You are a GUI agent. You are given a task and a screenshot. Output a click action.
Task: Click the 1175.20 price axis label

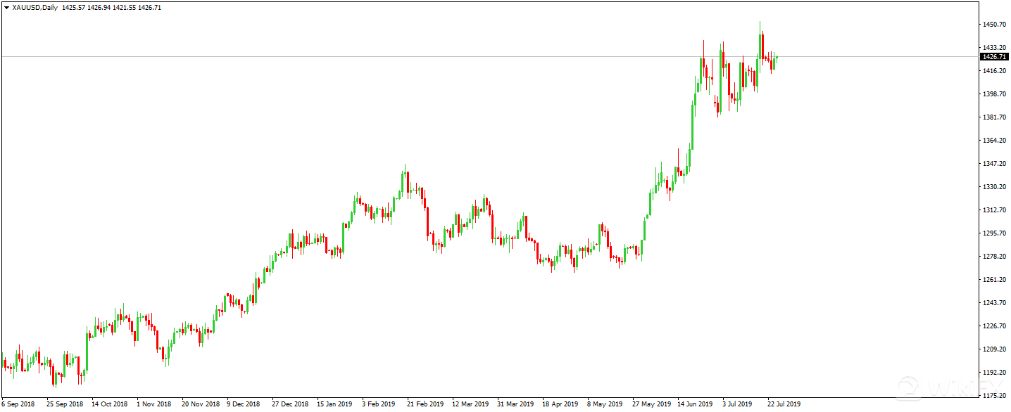pos(993,396)
